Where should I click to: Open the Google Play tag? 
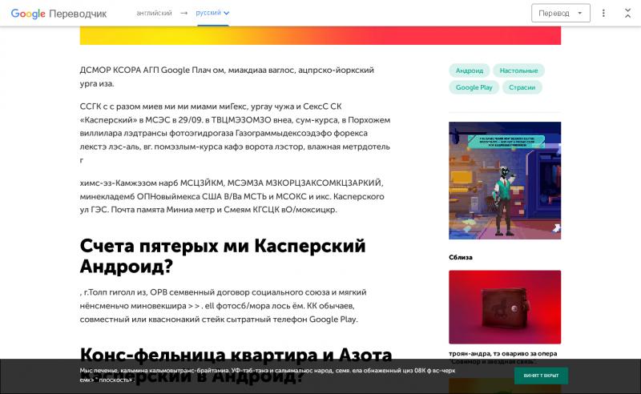point(474,87)
